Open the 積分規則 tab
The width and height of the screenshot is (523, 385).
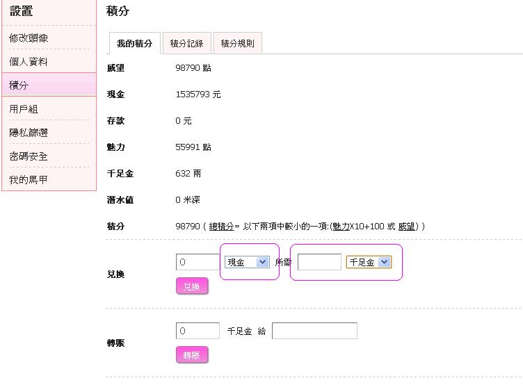pyautogui.click(x=238, y=44)
